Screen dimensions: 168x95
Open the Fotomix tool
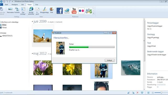[17, 10]
